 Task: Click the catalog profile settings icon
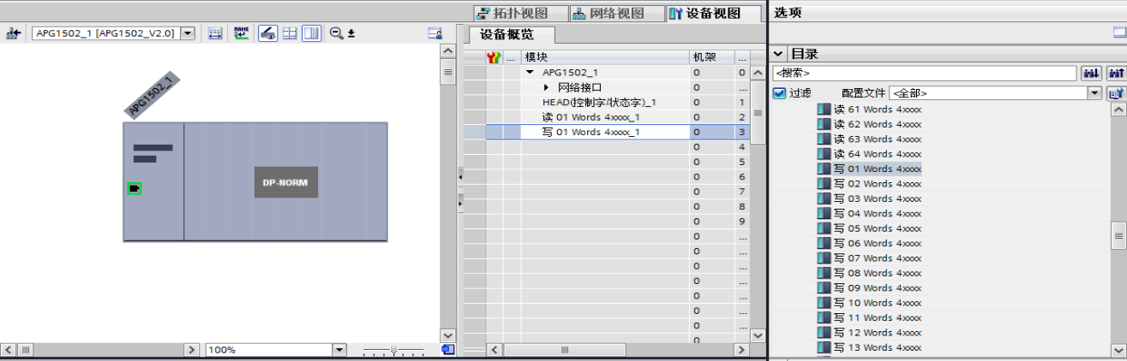1116,93
